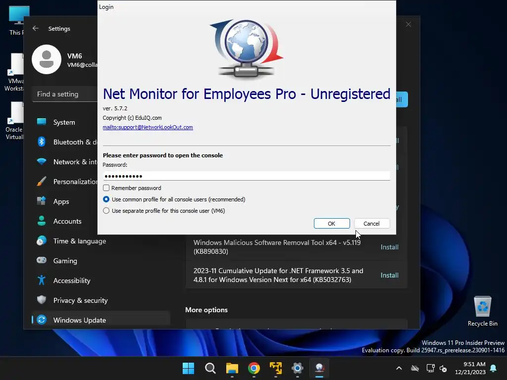The image size is (507, 380).
Task: Select the This PC desktop icon
Action: point(16,21)
